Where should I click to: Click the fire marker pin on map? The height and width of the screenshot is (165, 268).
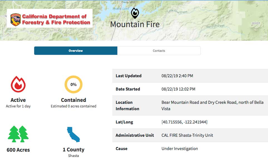pyautogui.click(x=135, y=13)
